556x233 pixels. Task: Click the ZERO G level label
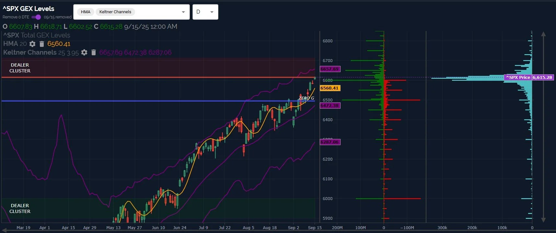coord(306,98)
